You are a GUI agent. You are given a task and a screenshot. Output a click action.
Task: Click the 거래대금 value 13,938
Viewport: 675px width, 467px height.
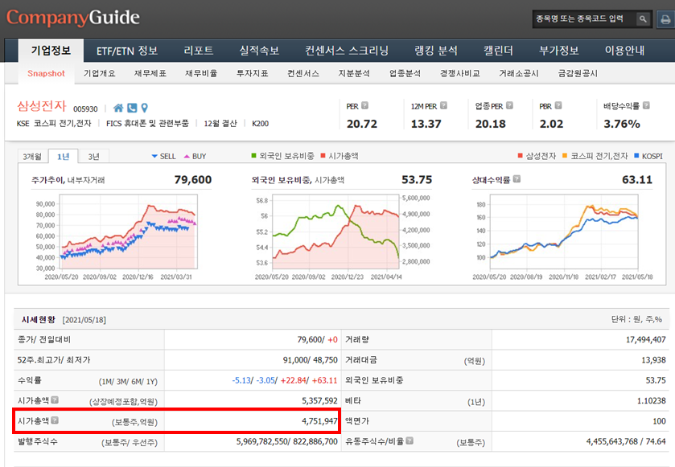pyautogui.click(x=653, y=360)
